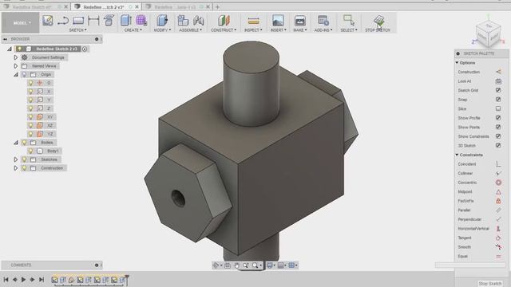The image size is (511, 287).
Task: Open the INSPECT menu dropdown
Action: 253,30
